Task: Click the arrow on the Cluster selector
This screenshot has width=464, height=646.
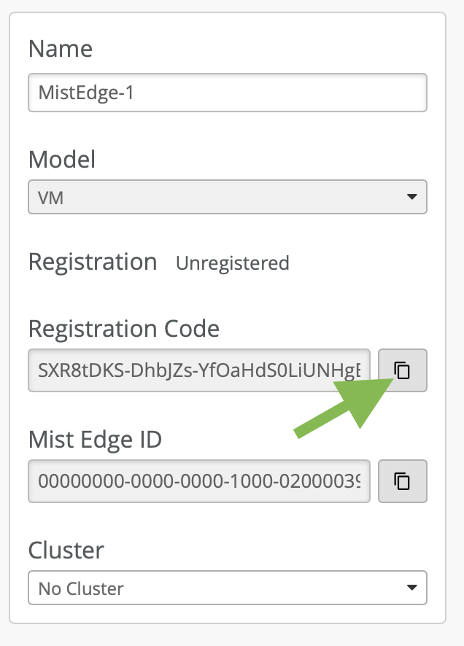Action: [411, 588]
